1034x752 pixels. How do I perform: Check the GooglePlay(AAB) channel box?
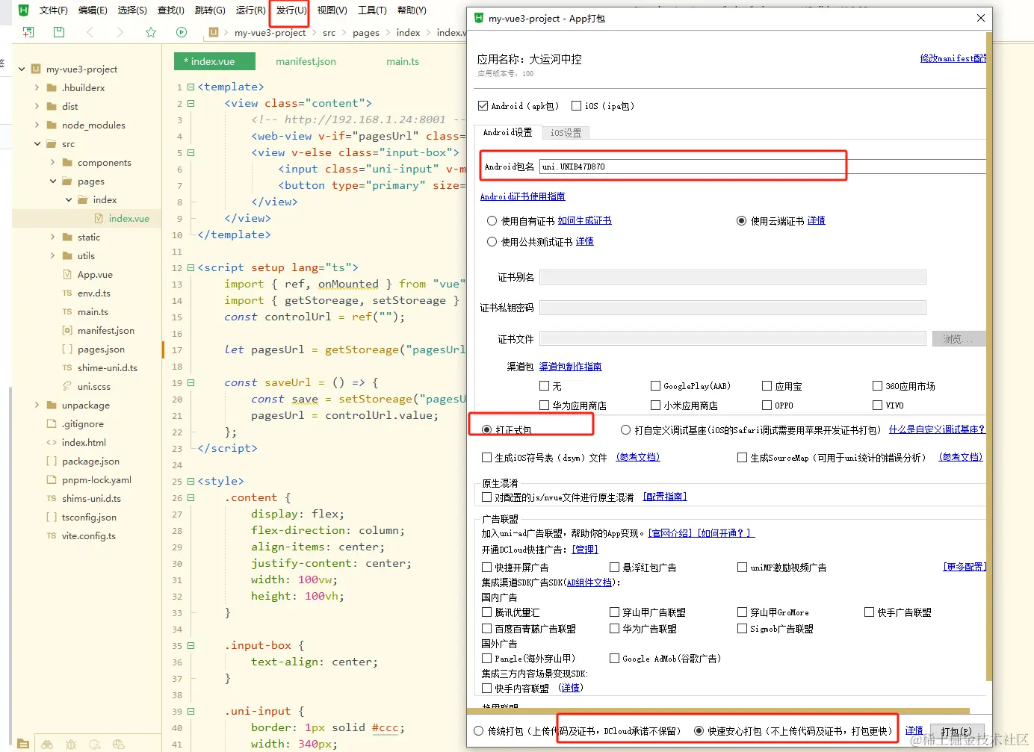pyautogui.click(x=655, y=386)
